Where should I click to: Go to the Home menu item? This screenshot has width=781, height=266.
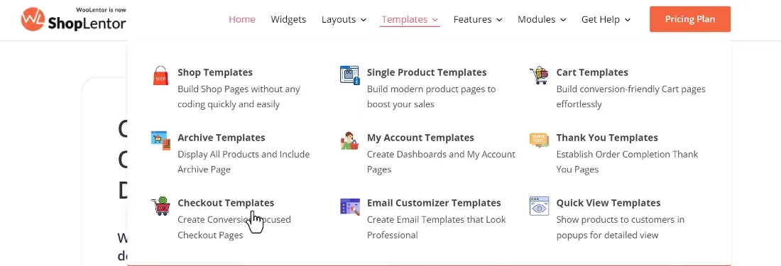pyautogui.click(x=242, y=19)
